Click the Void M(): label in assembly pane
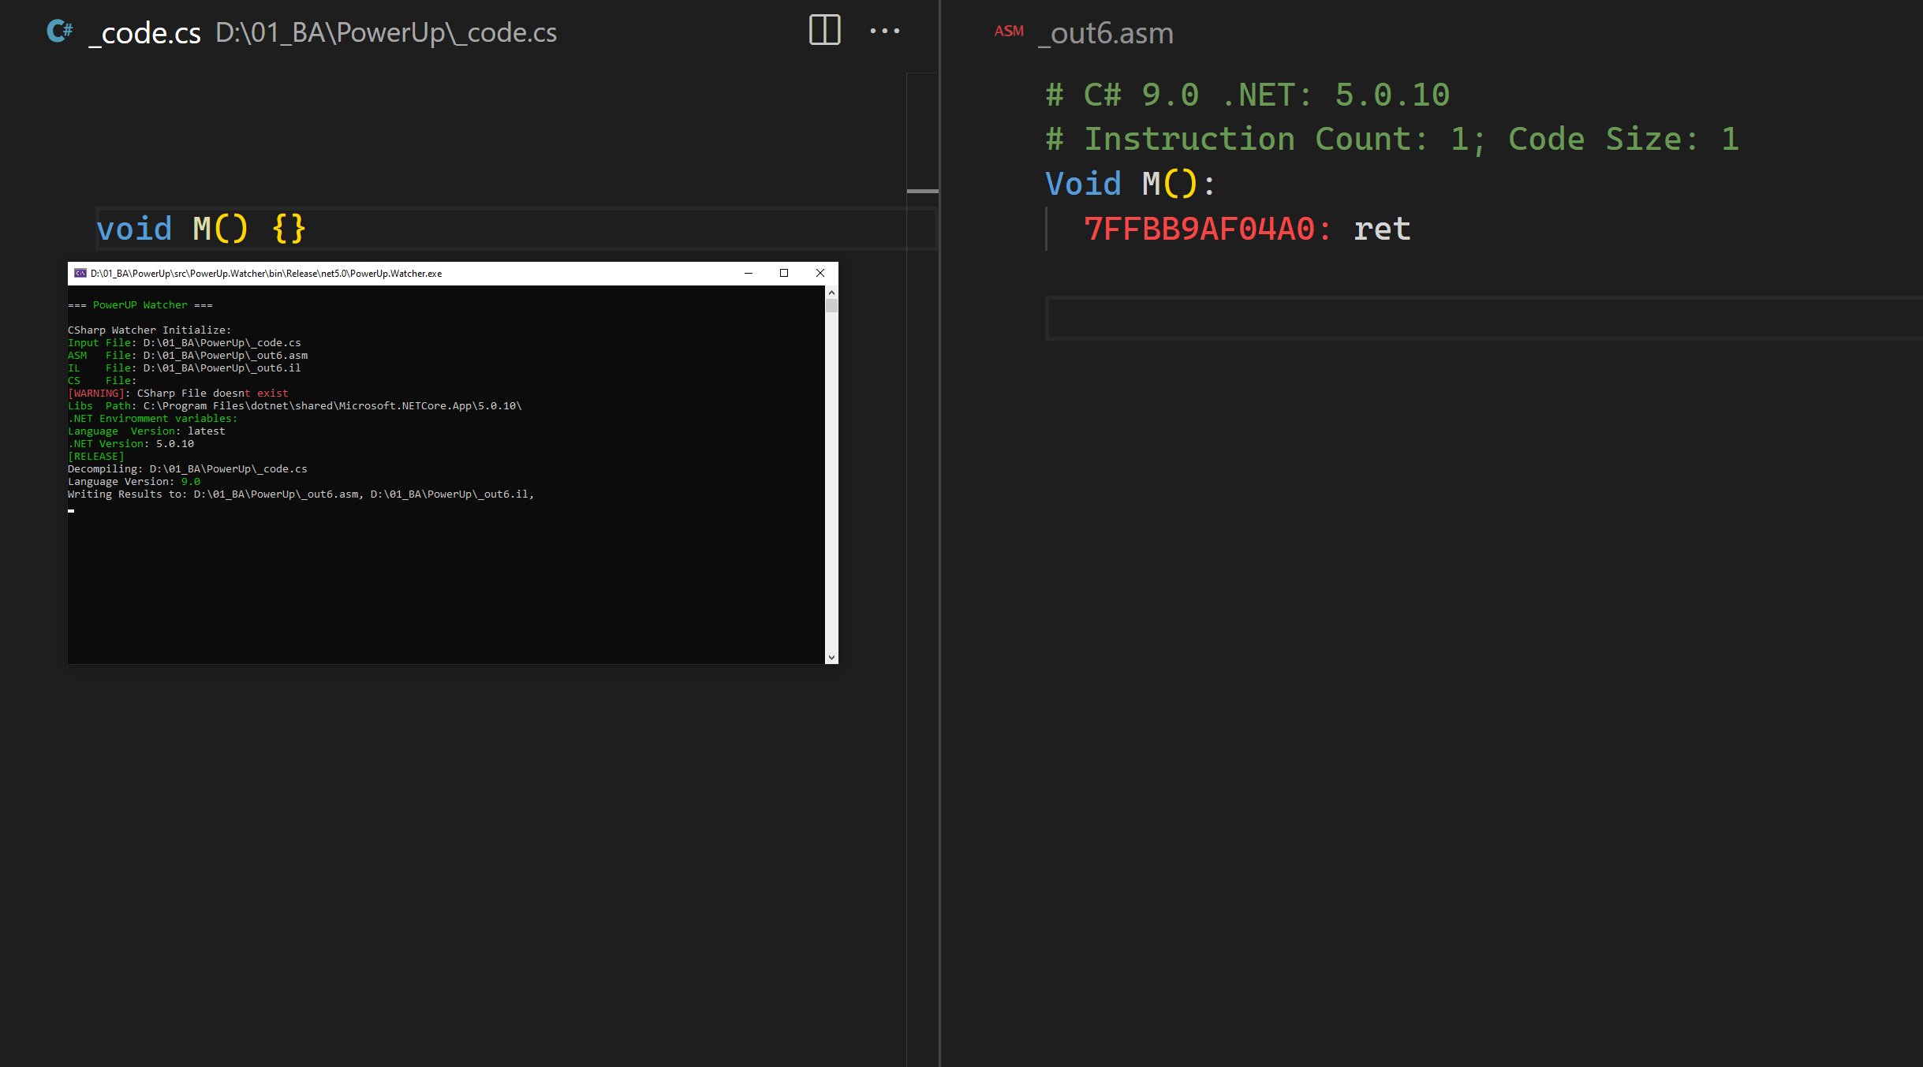The image size is (1923, 1067). pyautogui.click(x=1128, y=182)
